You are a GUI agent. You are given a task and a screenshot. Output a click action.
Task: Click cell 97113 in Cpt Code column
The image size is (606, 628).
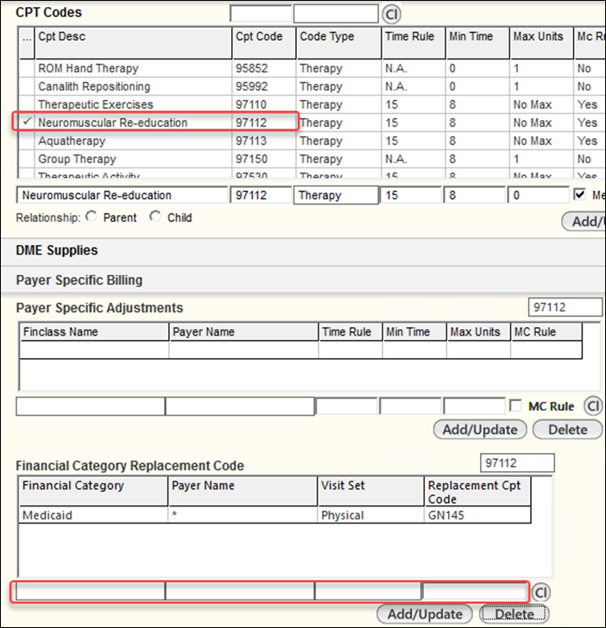(264, 141)
